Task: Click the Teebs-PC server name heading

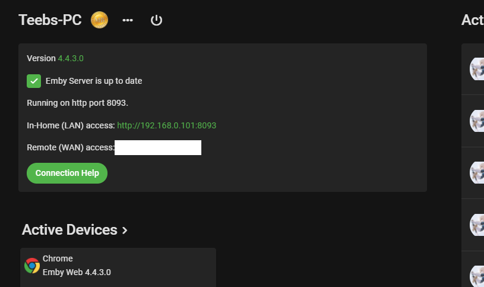Action: pyautogui.click(x=50, y=20)
